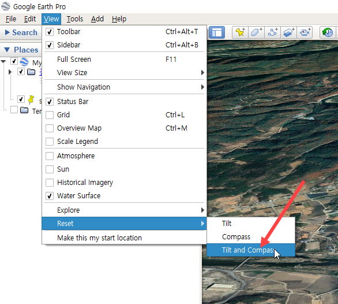The image size is (338, 304).
Task: Click the folder icon under My Places
Action: [x=31, y=72]
